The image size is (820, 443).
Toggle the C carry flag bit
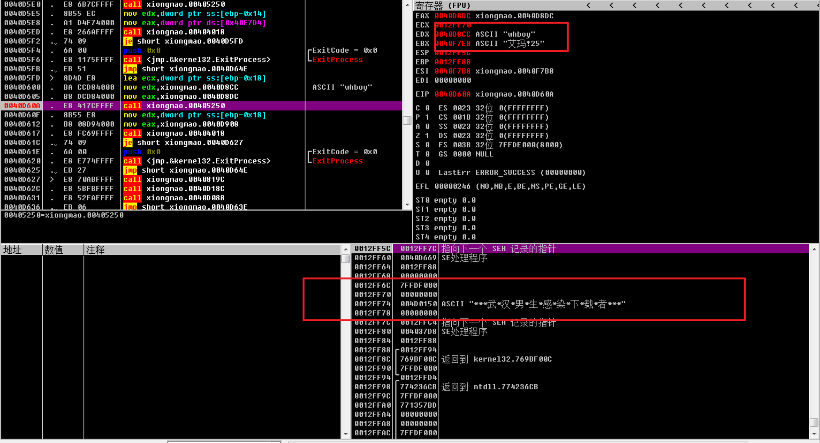click(427, 108)
